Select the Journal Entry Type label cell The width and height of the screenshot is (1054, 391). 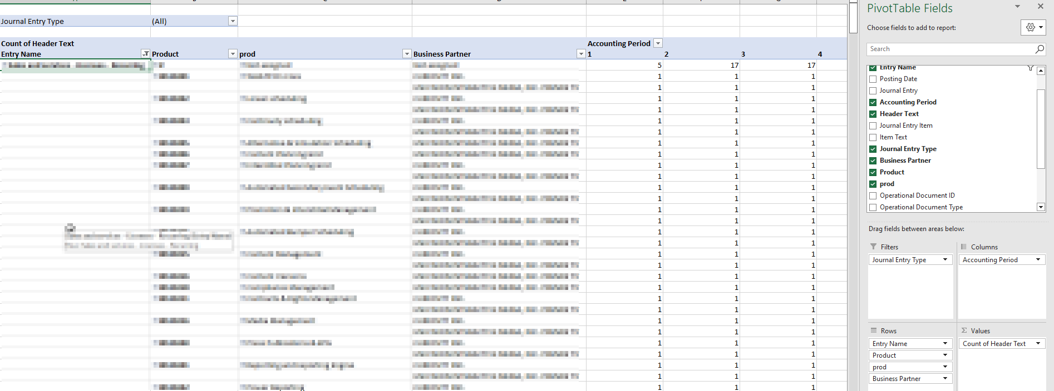click(75, 21)
